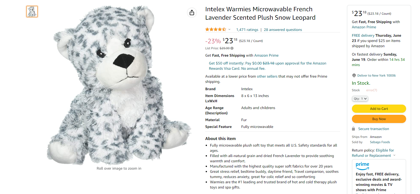This screenshot has width=420, height=194.
Task: Expand the return policy details chevron
Action: coord(394,155)
